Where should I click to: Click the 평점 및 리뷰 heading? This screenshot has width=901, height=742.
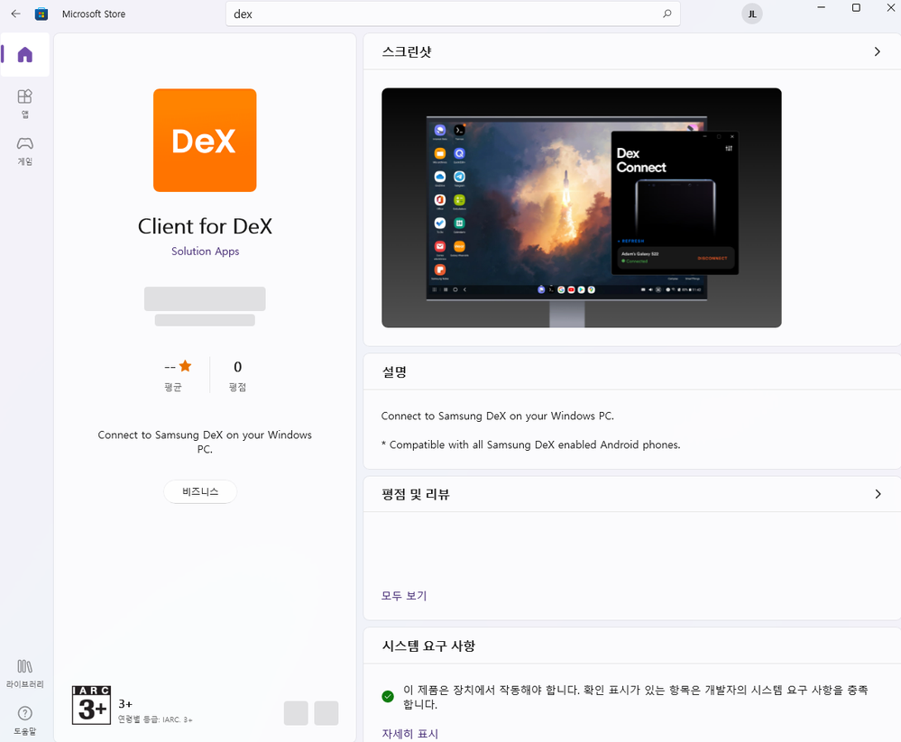click(416, 494)
